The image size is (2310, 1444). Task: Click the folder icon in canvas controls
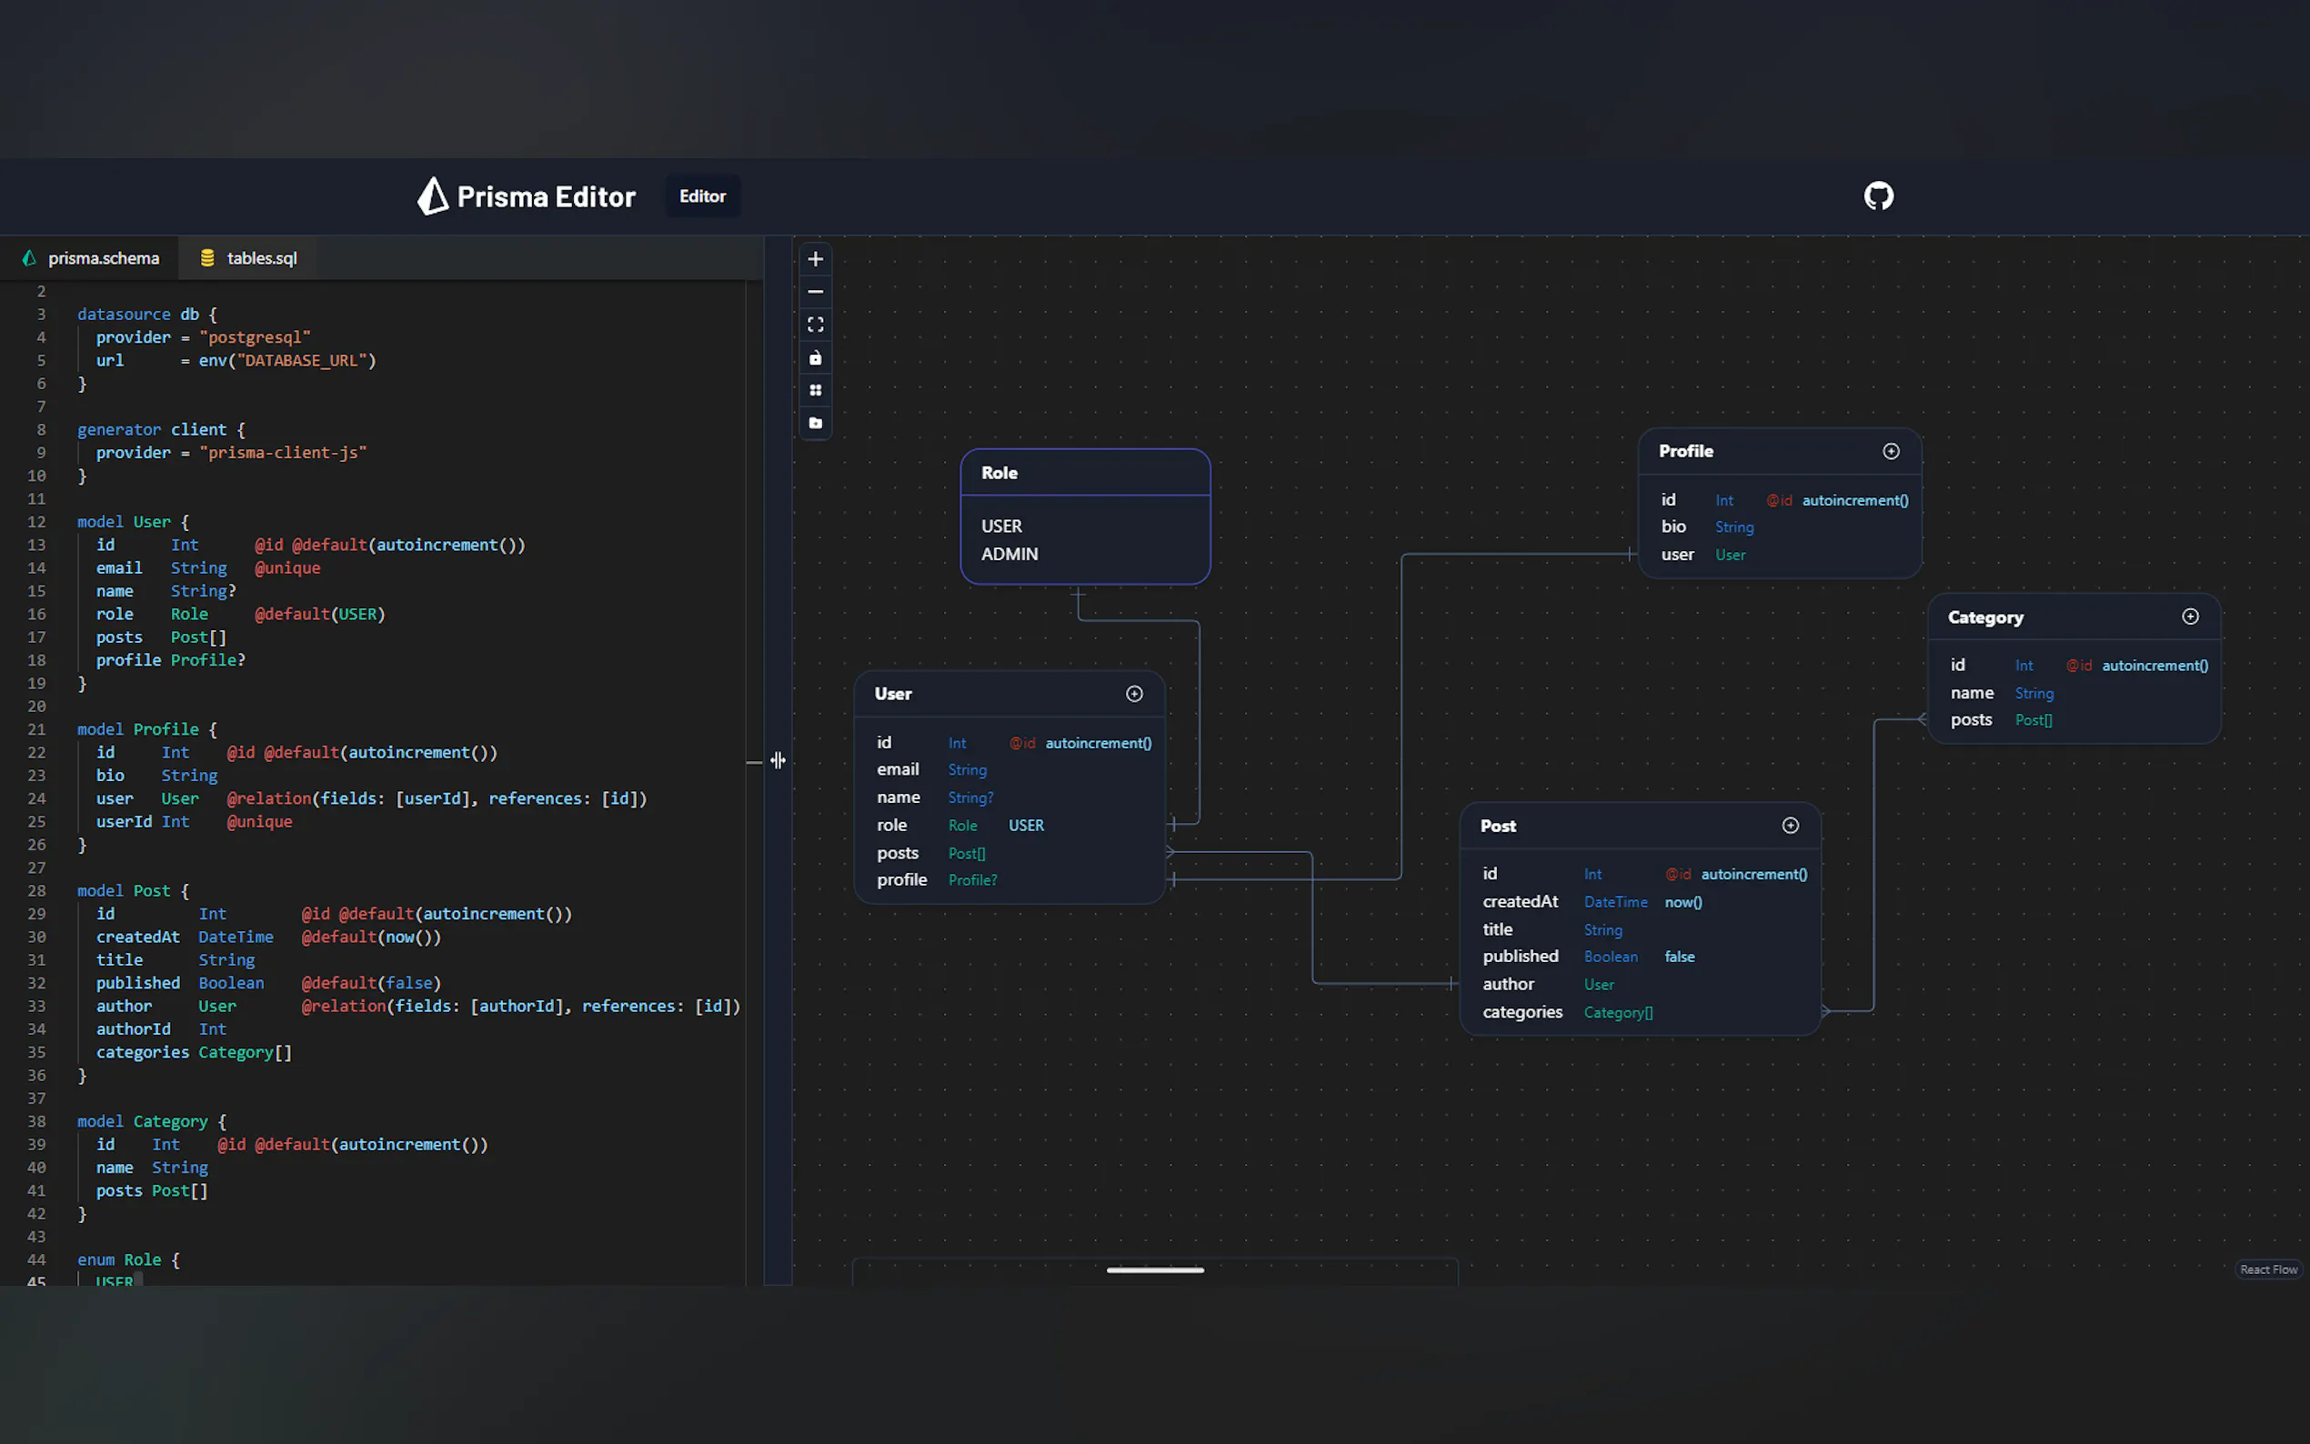click(x=815, y=423)
